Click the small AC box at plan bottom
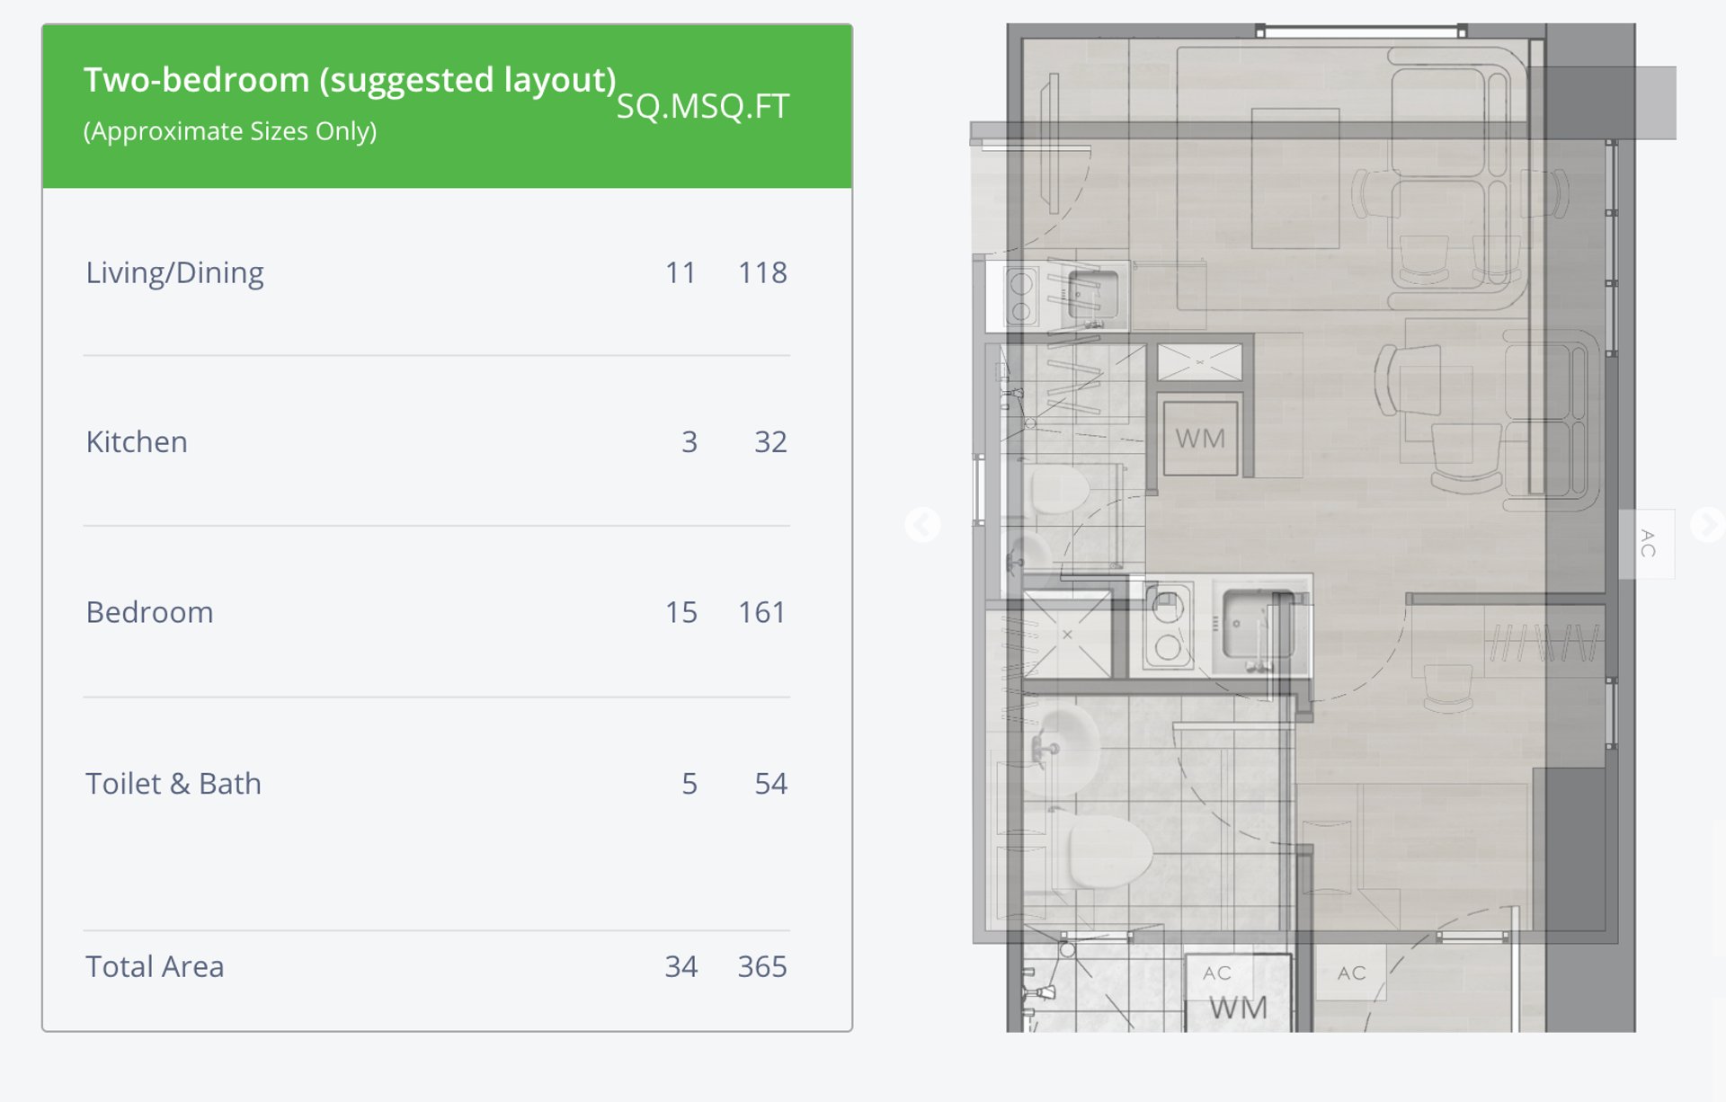 pos(1351,973)
